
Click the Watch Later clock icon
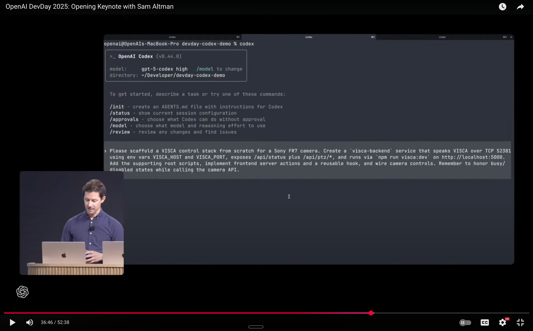pyautogui.click(x=502, y=7)
